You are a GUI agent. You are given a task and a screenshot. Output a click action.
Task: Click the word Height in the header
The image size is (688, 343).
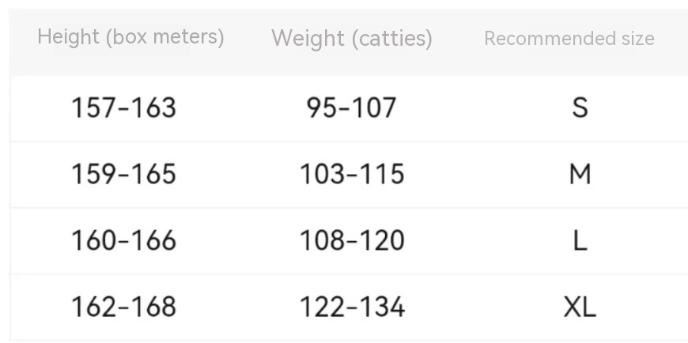[68, 37]
